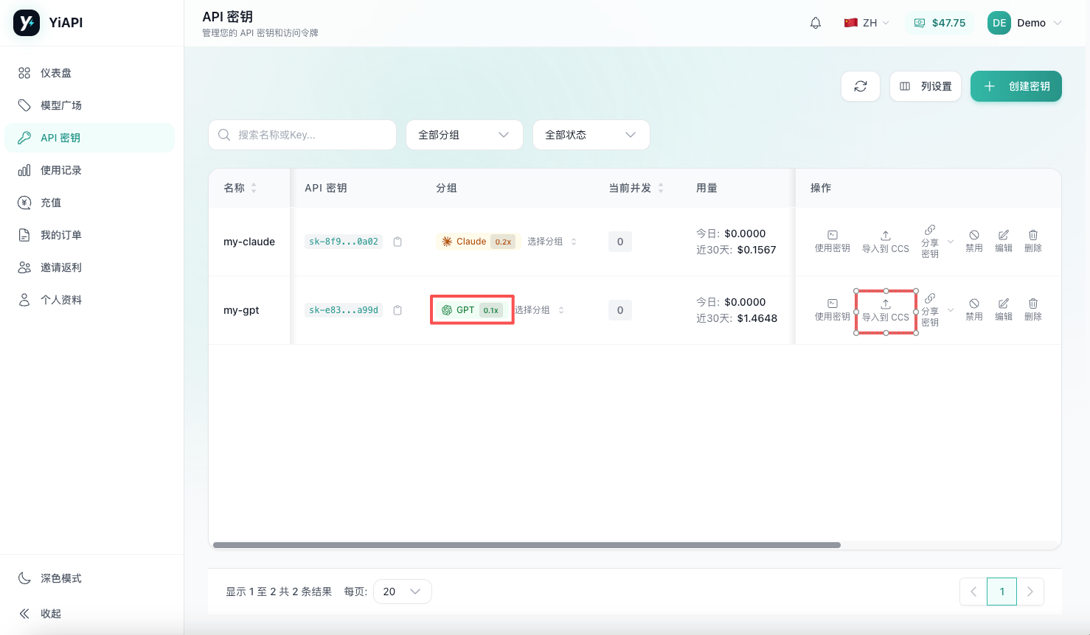This screenshot has height=635, width=1090.
Task: Click the 近30天 $1.4648 usage
Action: coord(737,318)
